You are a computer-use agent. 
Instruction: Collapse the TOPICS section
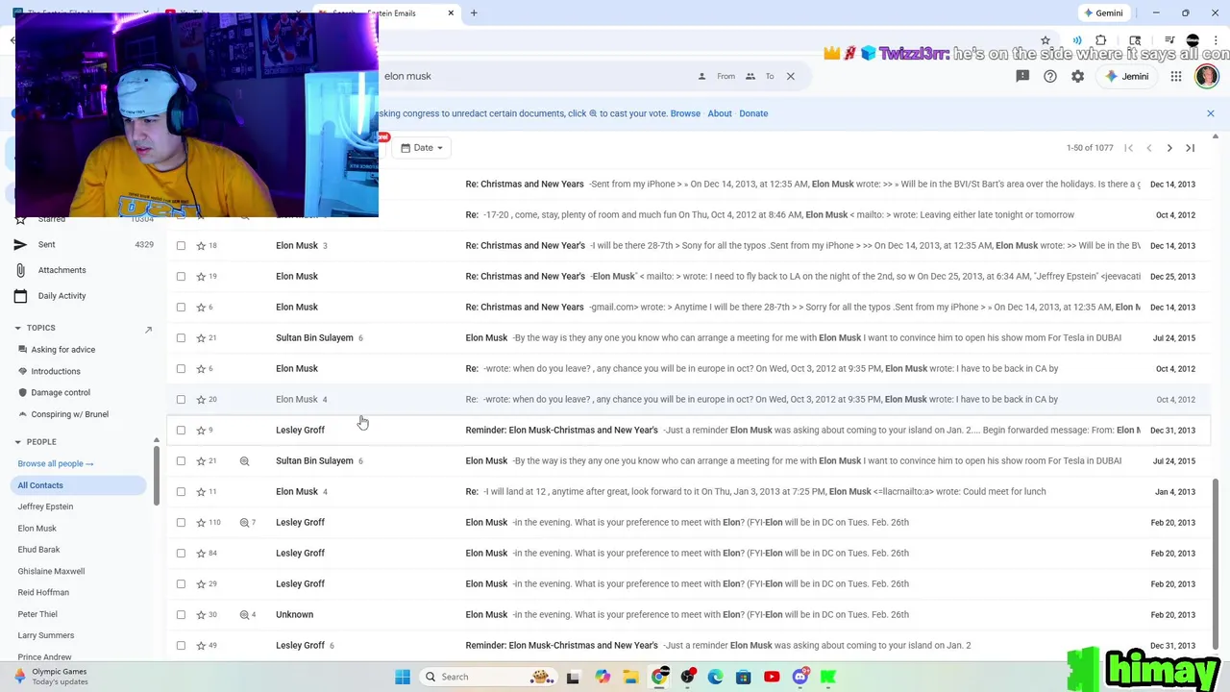17,328
